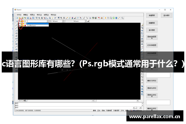The height and width of the screenshot is (124, 186).
Task: Click the 新建图层 button
Action: (152, 15)
